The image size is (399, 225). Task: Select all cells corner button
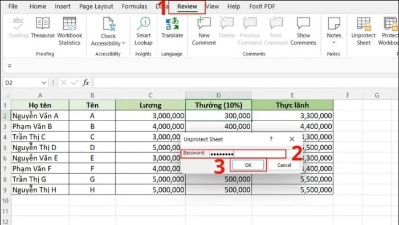point(7,95)
